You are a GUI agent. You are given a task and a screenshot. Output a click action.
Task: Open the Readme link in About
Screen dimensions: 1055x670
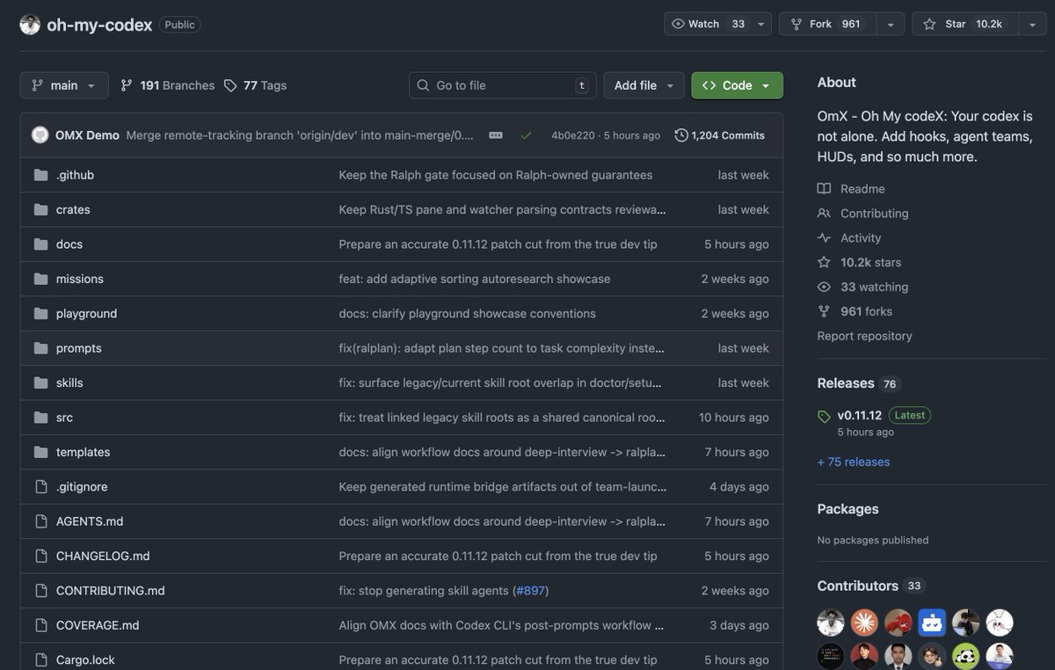click(x=851, y=189)
